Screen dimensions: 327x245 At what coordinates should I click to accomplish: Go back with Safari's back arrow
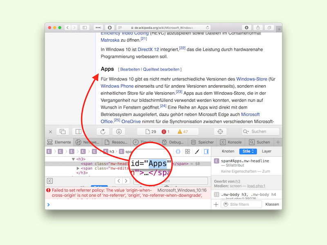tap(67, 27)
